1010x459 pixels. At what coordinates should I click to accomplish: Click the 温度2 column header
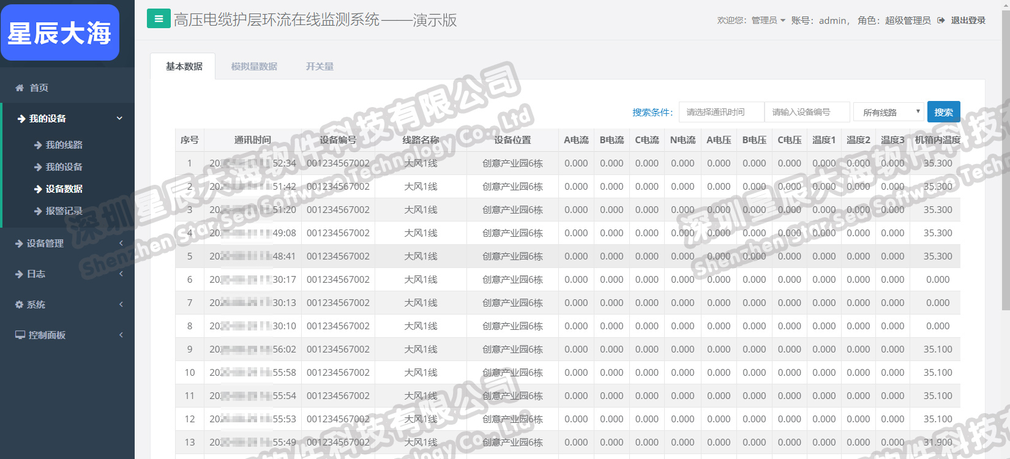coord(858,140)
